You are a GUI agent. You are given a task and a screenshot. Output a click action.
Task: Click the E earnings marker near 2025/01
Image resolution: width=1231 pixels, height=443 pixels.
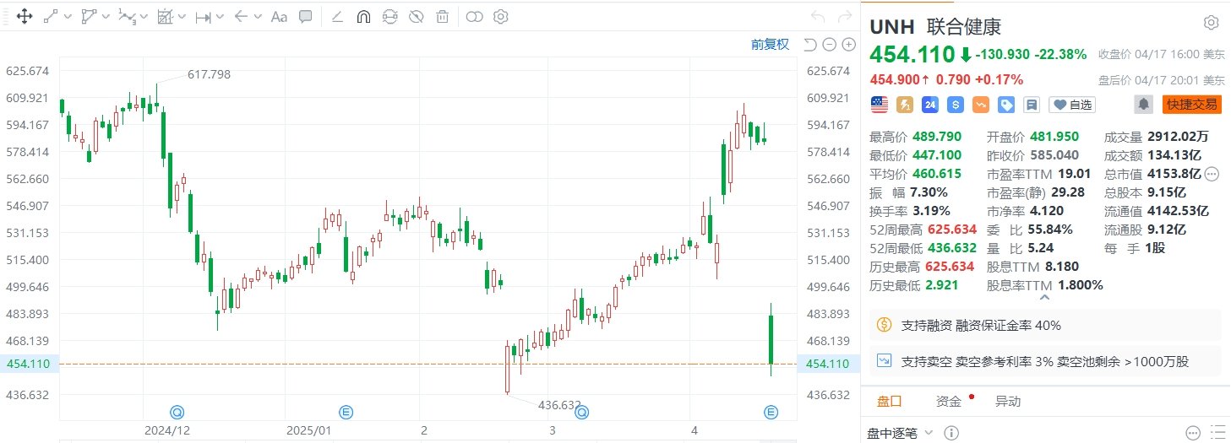point(346,412)
